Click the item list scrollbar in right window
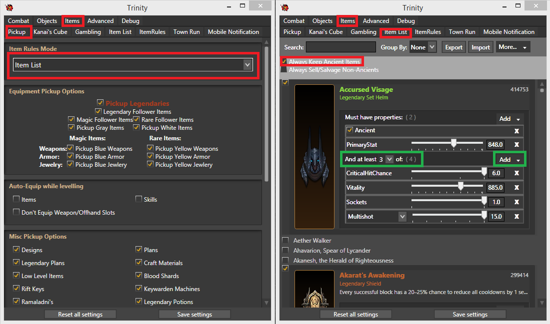Viewport: 550px width, 324px height. pos(542,90)
